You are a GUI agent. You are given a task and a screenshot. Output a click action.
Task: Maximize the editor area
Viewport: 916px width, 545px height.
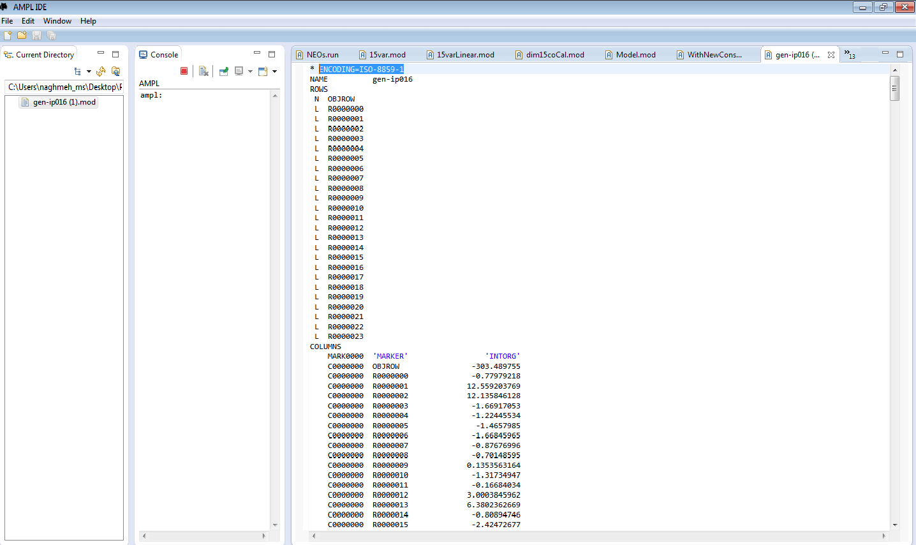[900, 54]
